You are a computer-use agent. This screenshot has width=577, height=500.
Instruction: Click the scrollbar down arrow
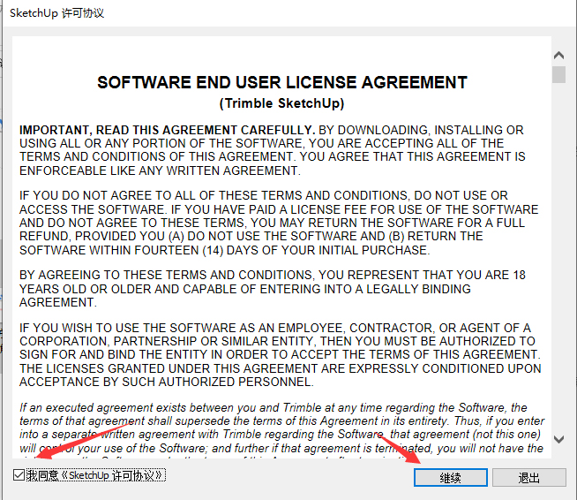point(558,439)
